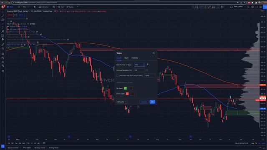
Task: Toggle adj price adjustment
Action: click(252, 143)
